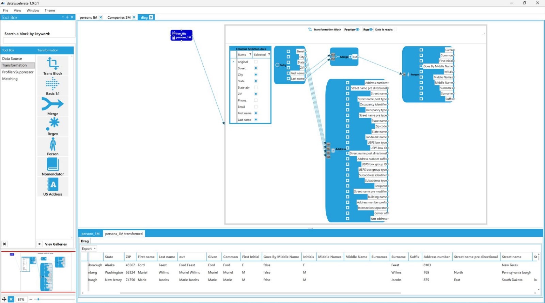This screenshot has height=303, width=545.
Task: Click the Preview button
Action: tap(352, 30)
